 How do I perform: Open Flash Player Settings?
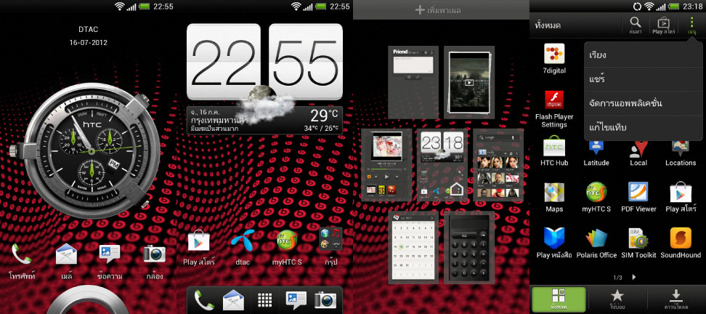point(554,109)
